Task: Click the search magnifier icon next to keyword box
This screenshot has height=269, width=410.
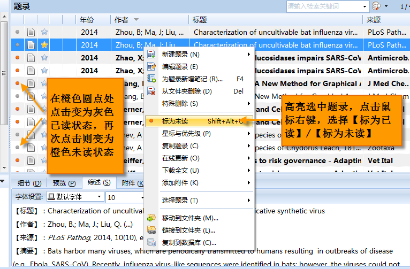Action: click(376, 6)
